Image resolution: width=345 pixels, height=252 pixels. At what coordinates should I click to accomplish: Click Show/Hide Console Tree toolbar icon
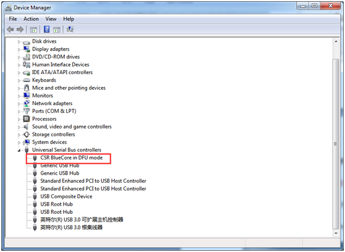[33, 29]
